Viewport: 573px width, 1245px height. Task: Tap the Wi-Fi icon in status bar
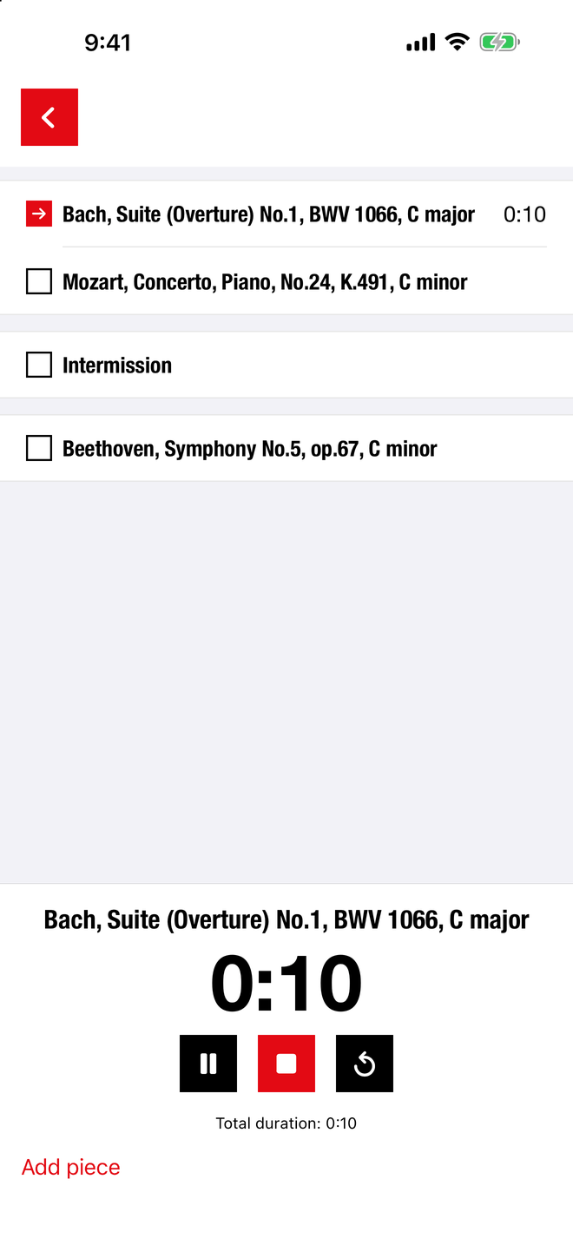coord(457,42)
